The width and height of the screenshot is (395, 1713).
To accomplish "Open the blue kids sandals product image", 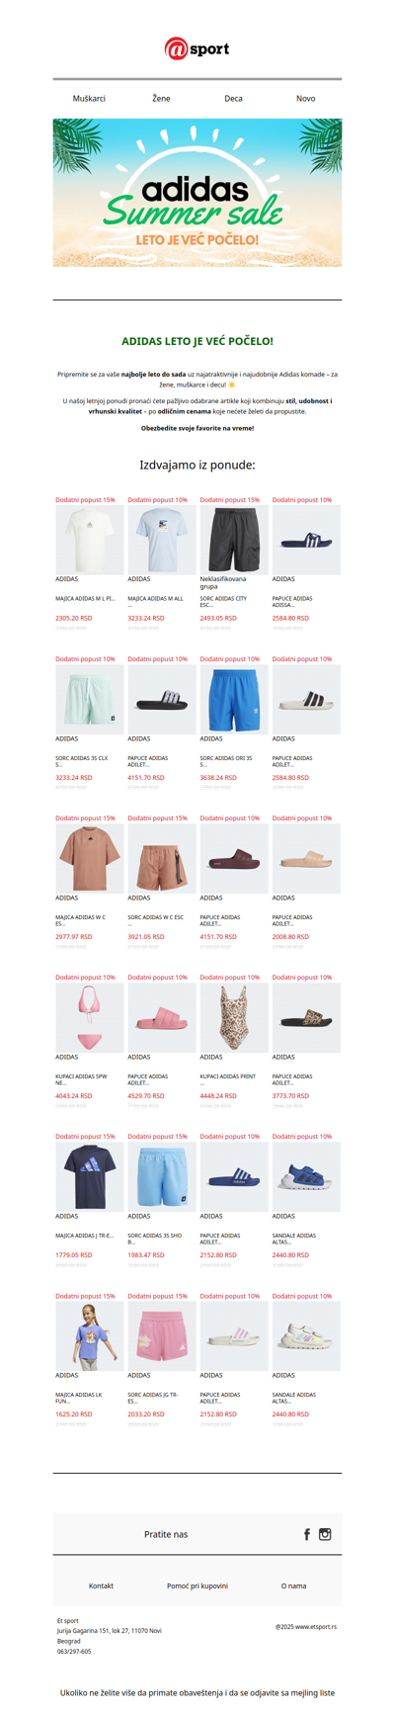I will 306,1177.
